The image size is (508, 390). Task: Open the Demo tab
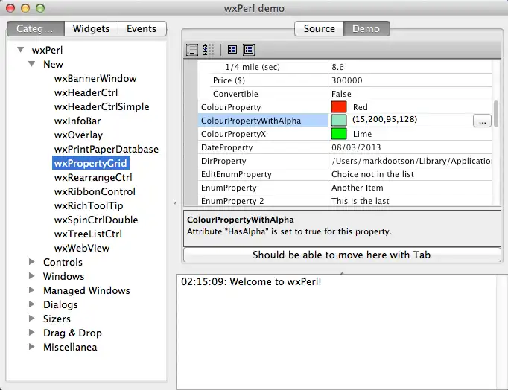point(366,28)
